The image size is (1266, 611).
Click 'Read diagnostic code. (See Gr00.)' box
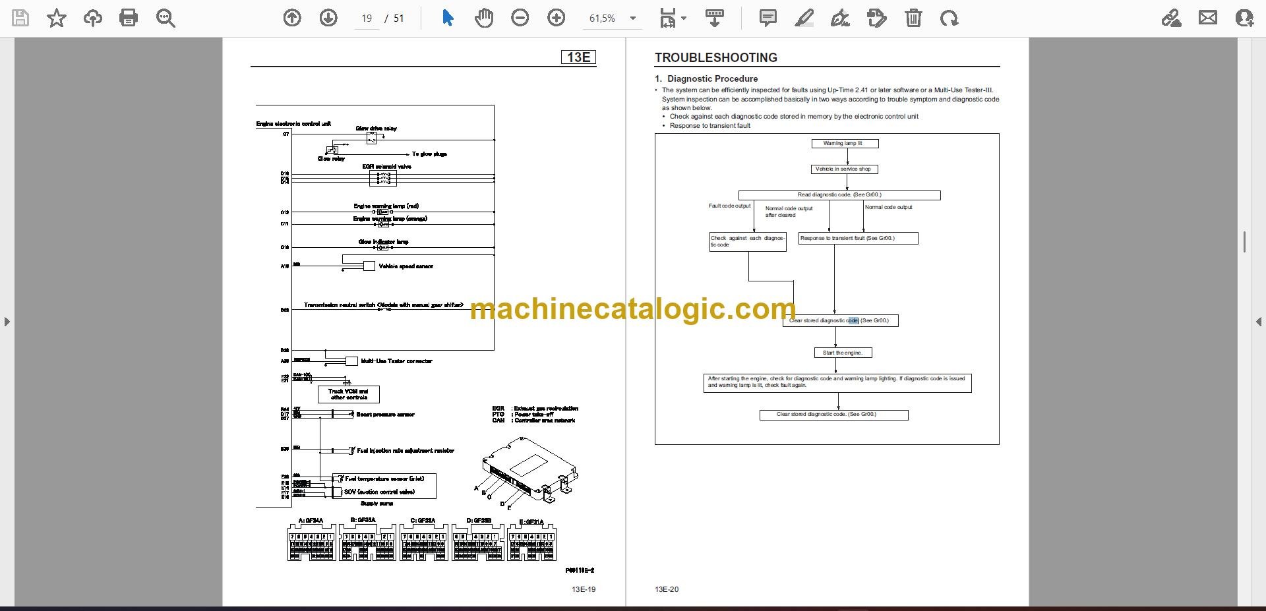[839, 195]
